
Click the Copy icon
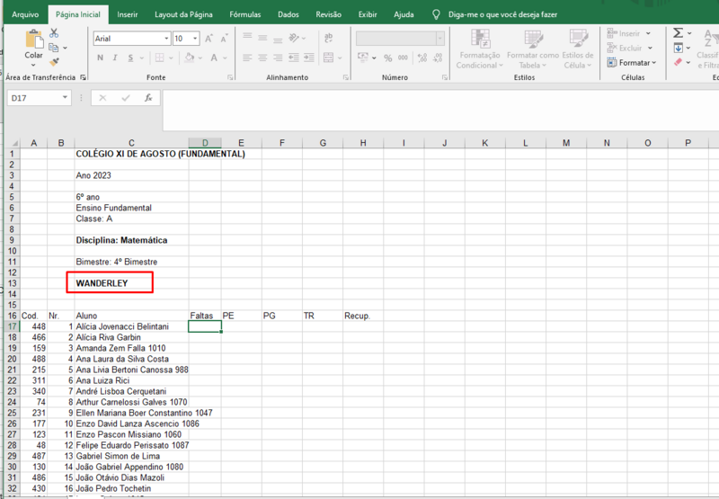tap(54, 48)
